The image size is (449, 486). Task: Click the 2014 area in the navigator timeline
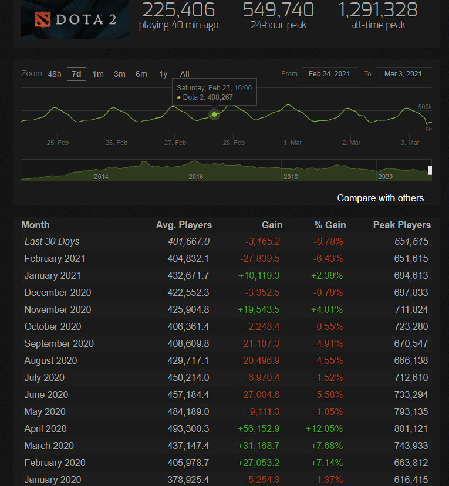click(x=101, y=177)
